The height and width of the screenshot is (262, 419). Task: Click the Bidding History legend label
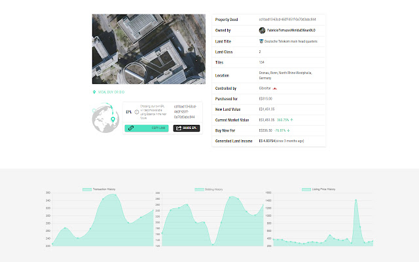coord(214,189)
